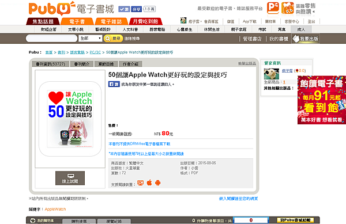
Task: Click the cart icon in the bottom bar
Action: point(33,220)
